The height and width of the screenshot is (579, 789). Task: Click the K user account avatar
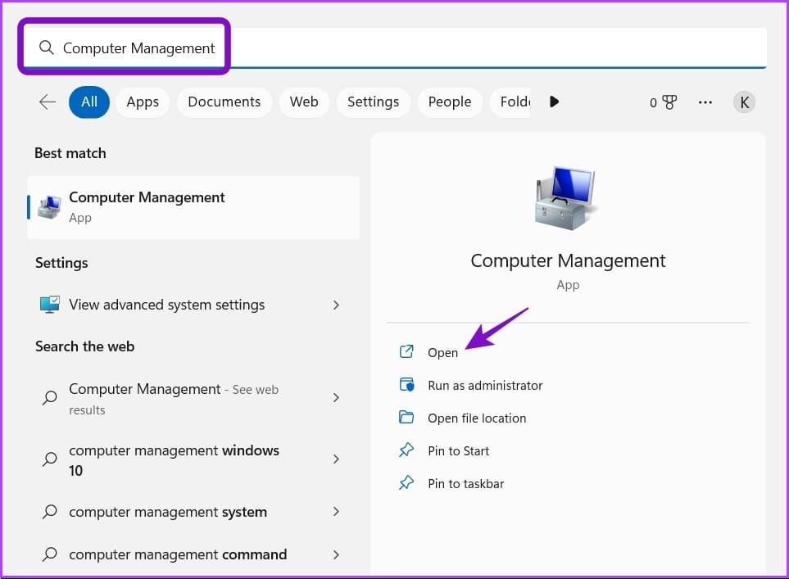click(x=744, y=102)
